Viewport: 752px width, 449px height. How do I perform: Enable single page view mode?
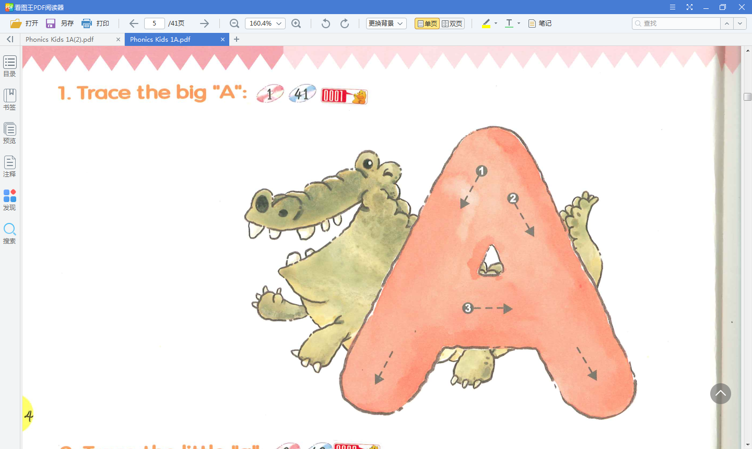point(427,23)
